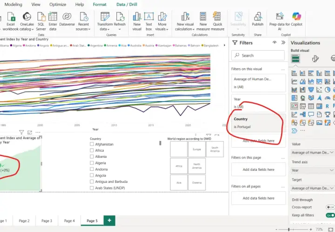Open the Country is Portugal filter card
The image size is (335, 232).
tap(258, 123)
